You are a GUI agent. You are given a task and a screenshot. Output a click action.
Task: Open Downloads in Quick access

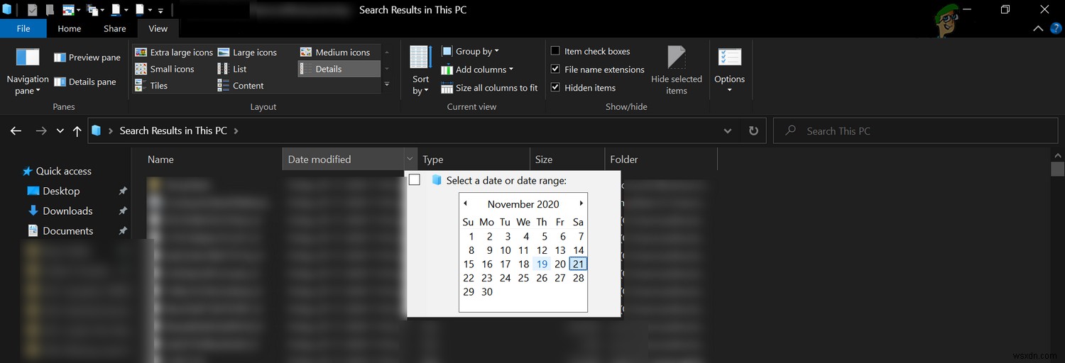pos(67,211)
